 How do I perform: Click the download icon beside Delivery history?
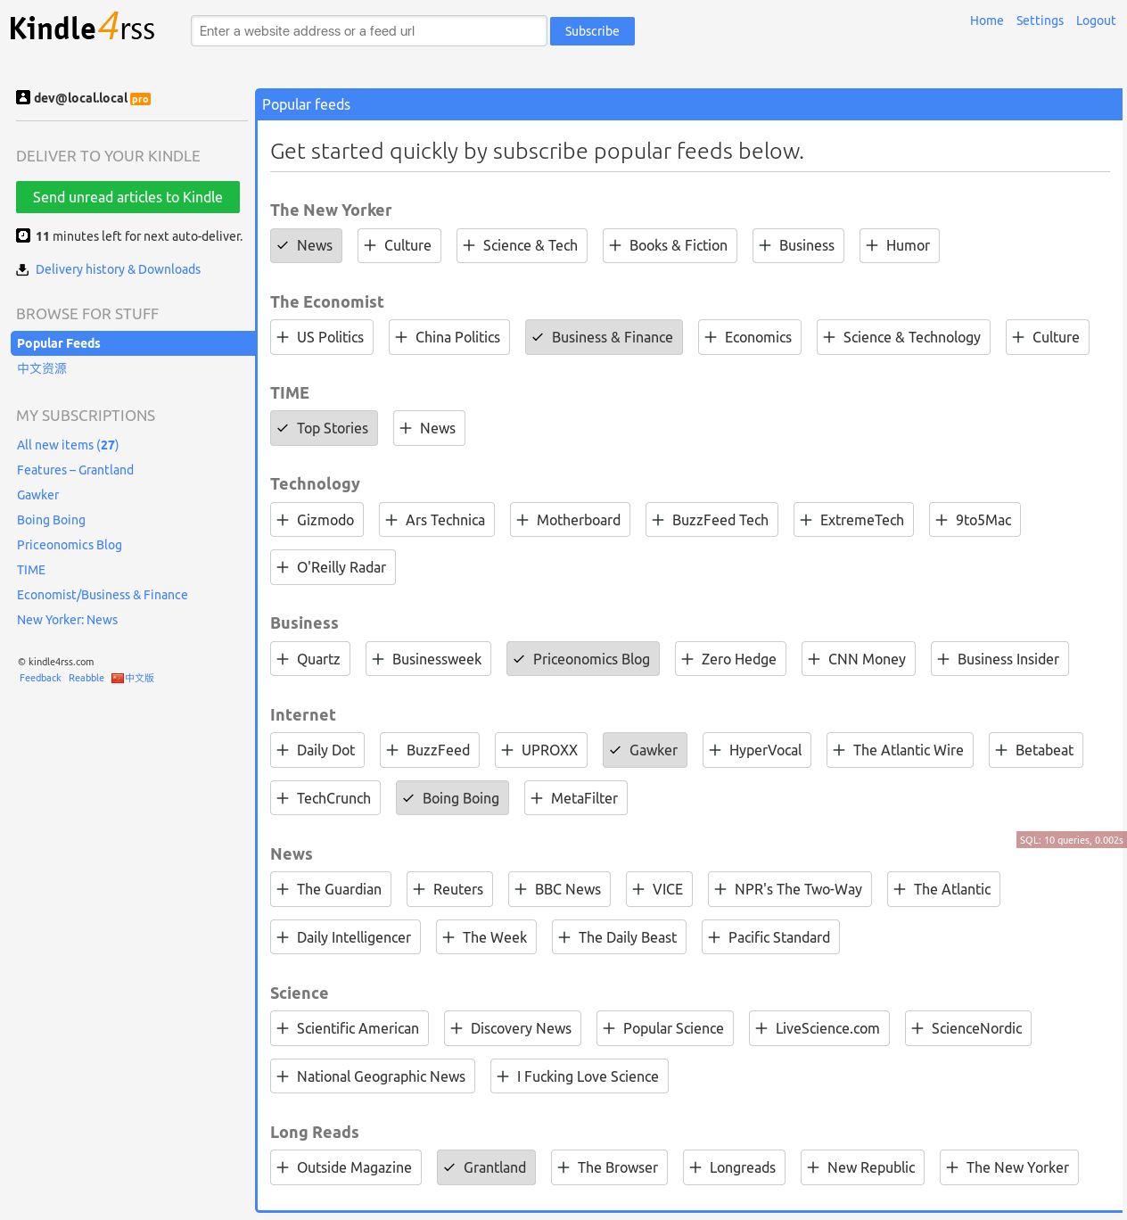[x=22, y=269]
